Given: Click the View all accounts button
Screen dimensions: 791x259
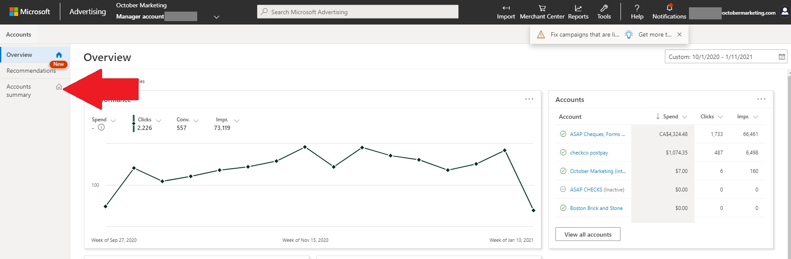Looking at the screenshot, I should pos(588,234).
